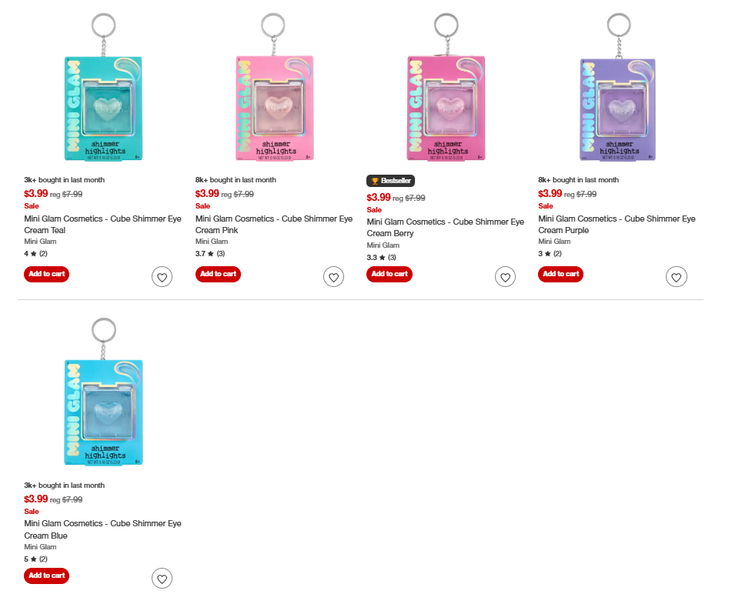Viewport: 732px width, 594px height.
Task: Click the Mini Glam brand link under the Purple product
Action: click(x=554, y=241)
